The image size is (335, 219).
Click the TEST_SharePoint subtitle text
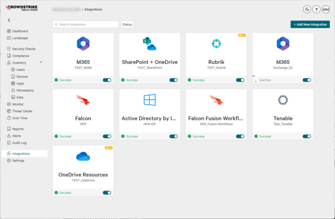pos(149,68)
